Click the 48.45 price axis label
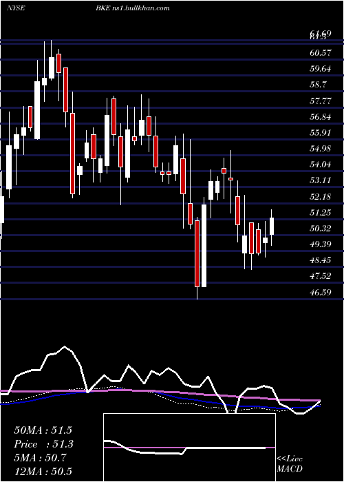The width and height of the screenshot is (344, 482). coord(321,260)
